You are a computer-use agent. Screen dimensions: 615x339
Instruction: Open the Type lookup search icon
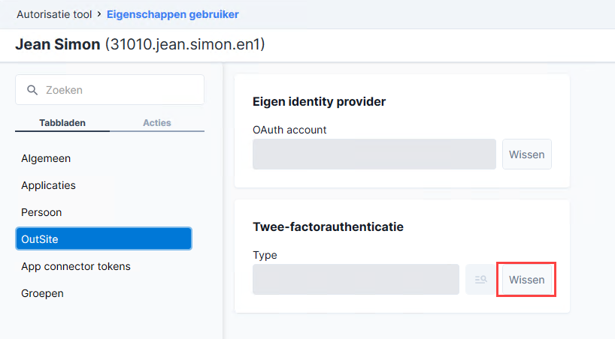point(481,280)
